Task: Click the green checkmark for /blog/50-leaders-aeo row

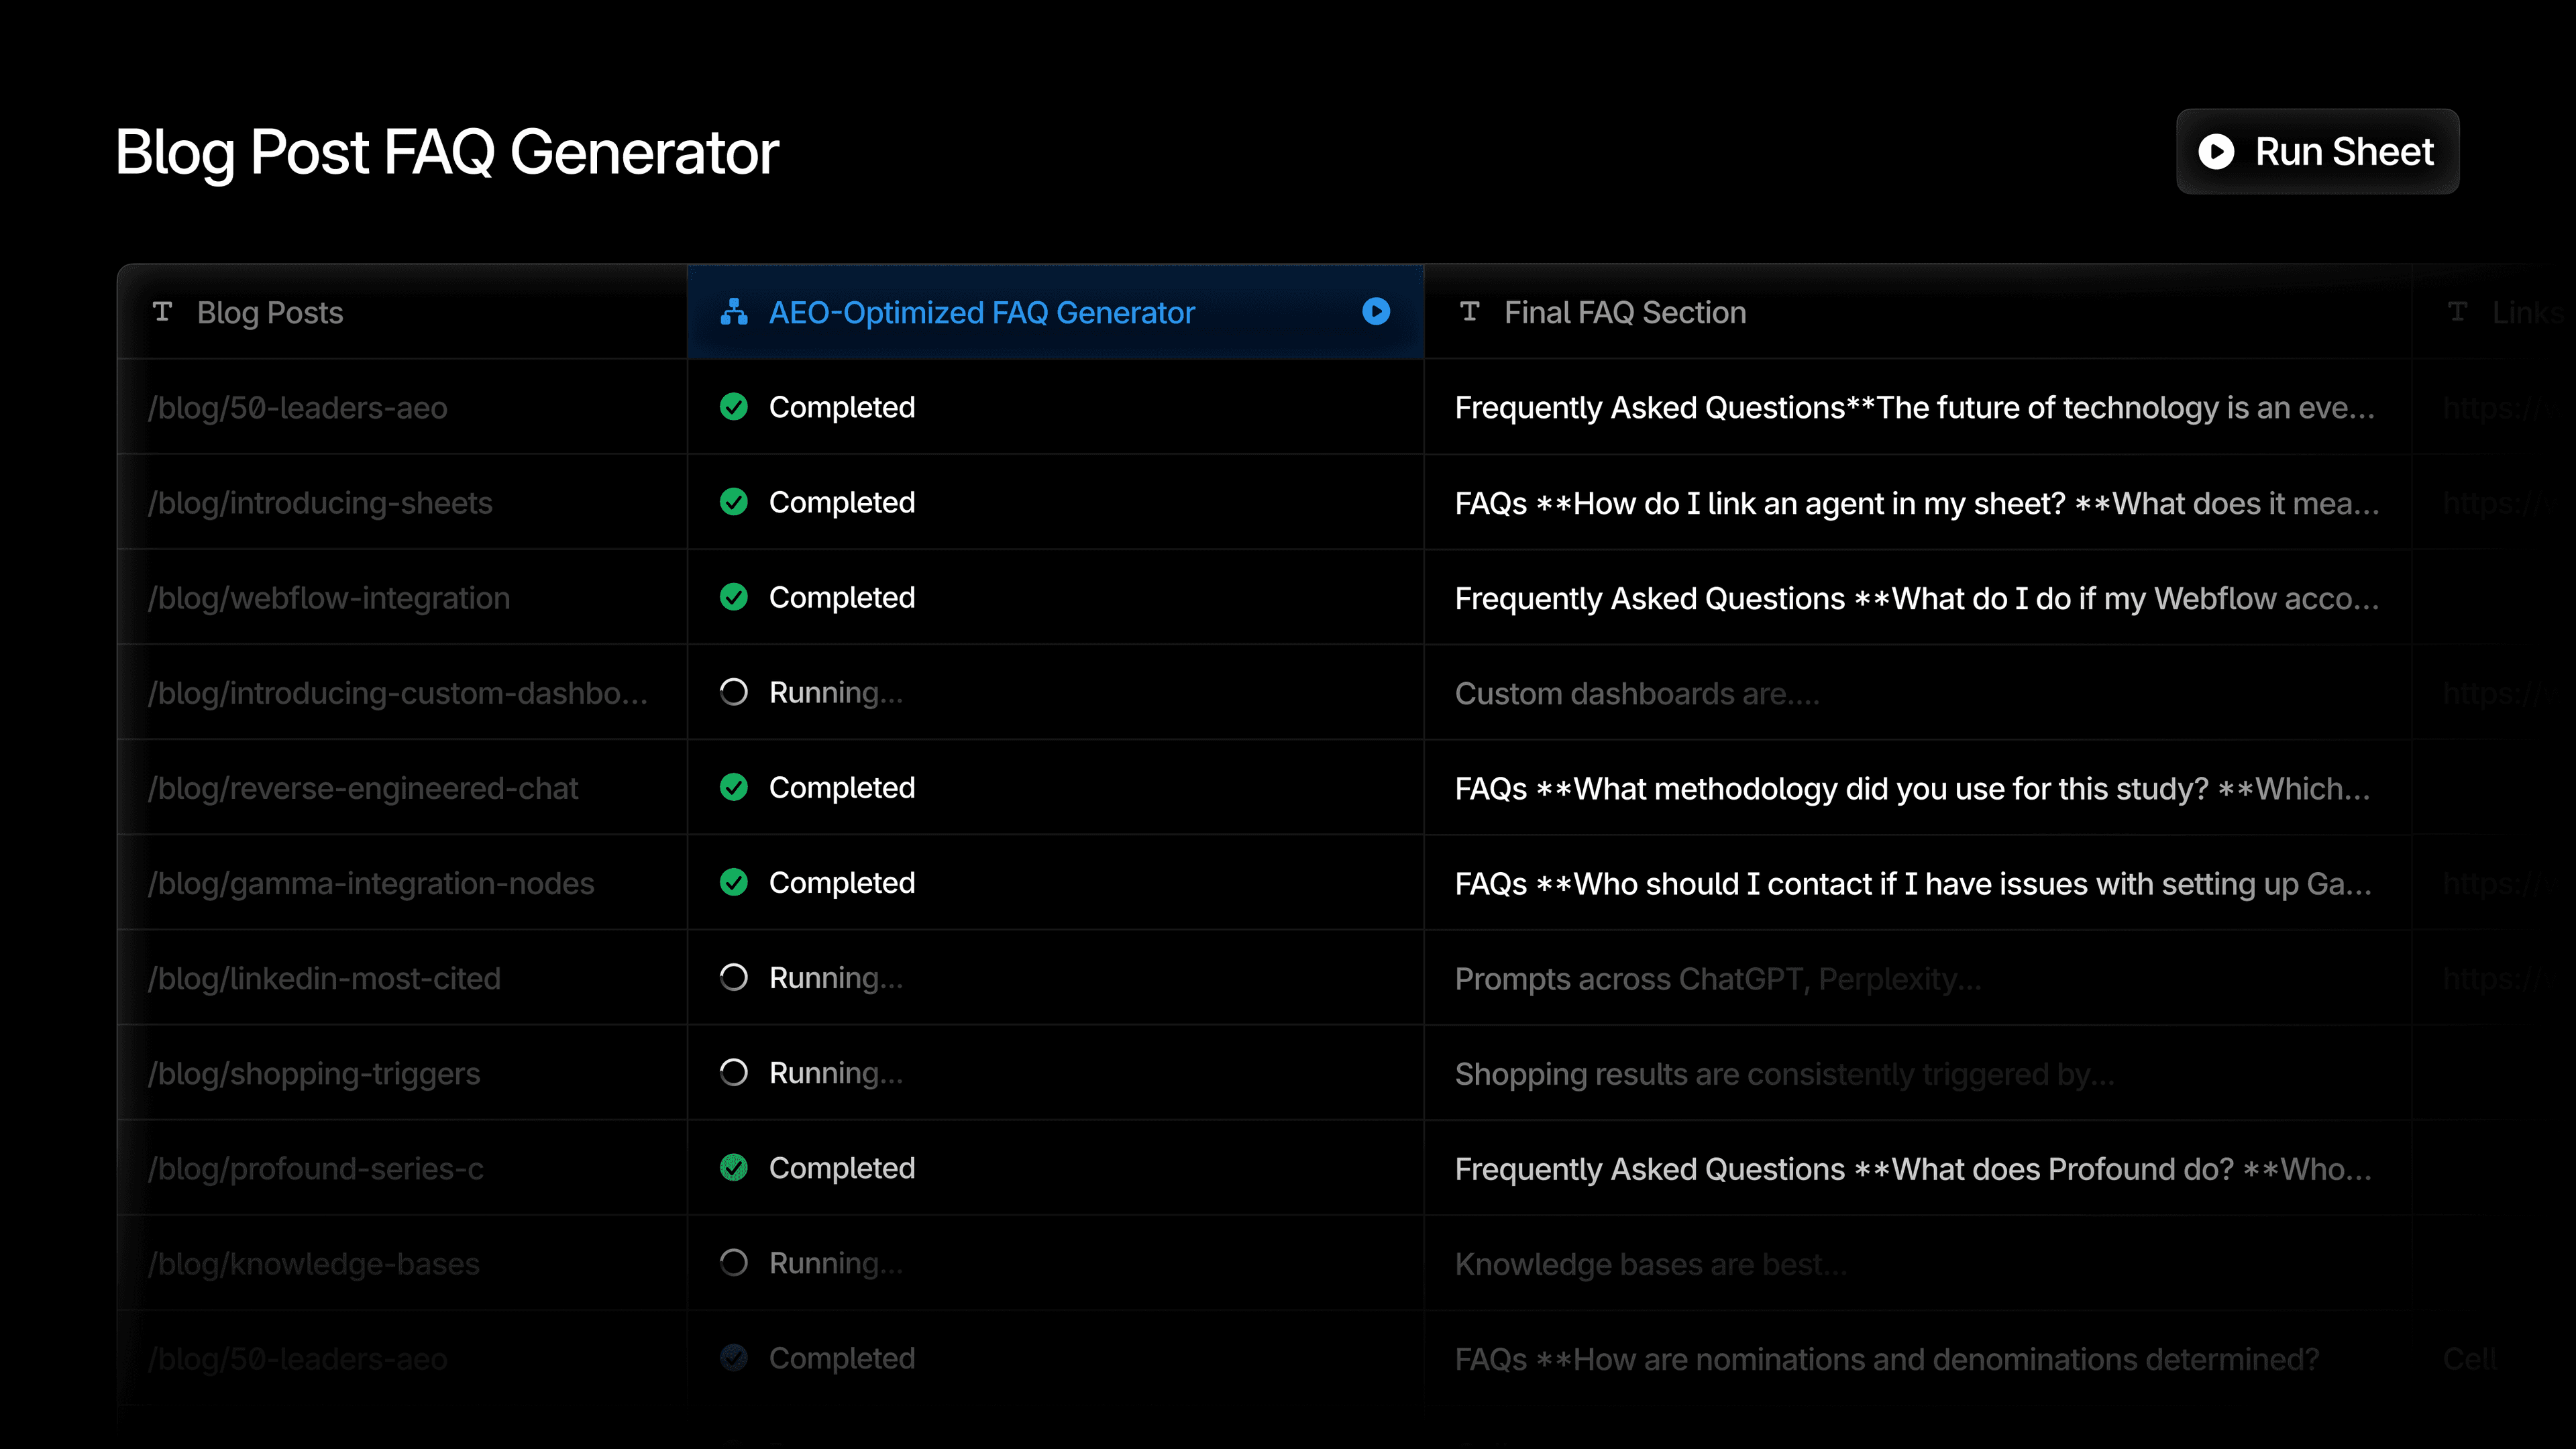Action: tap(734, 407)
